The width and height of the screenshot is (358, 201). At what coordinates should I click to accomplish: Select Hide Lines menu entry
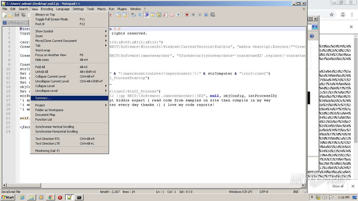tap(69, 60)
